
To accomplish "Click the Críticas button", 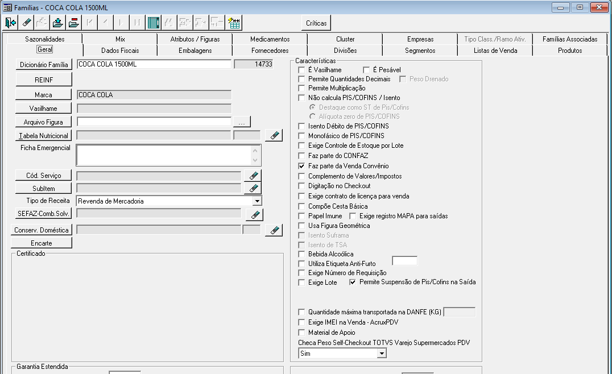I will click(x=316, y=23).
